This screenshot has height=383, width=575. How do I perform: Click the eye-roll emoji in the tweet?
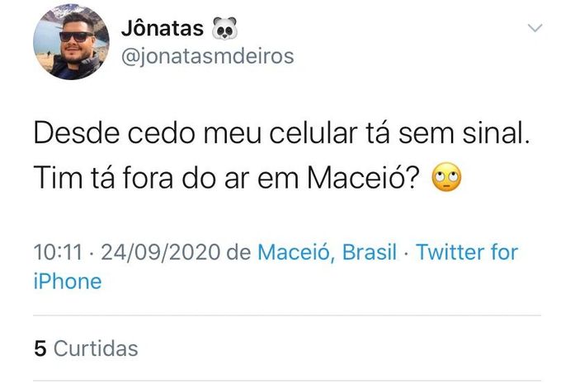click(x=446, y=180)
